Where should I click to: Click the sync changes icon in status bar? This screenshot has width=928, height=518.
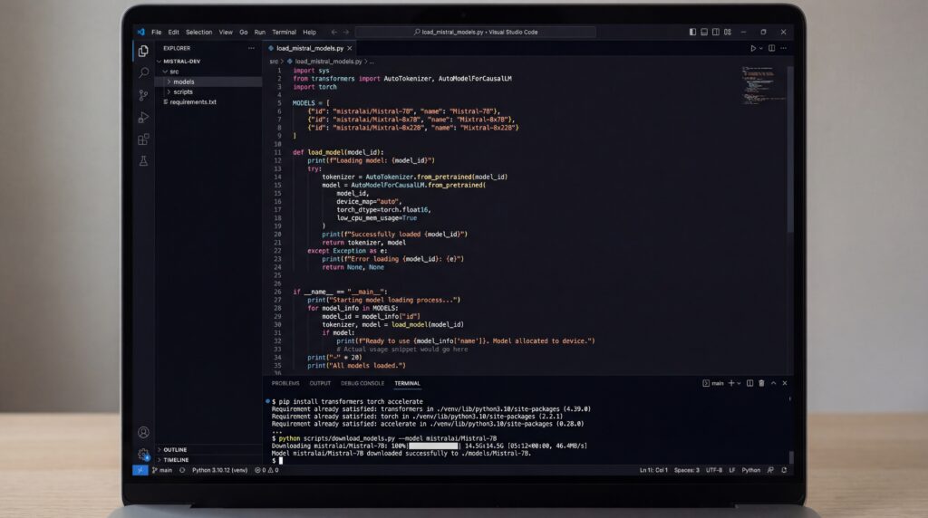pos(182,470)
